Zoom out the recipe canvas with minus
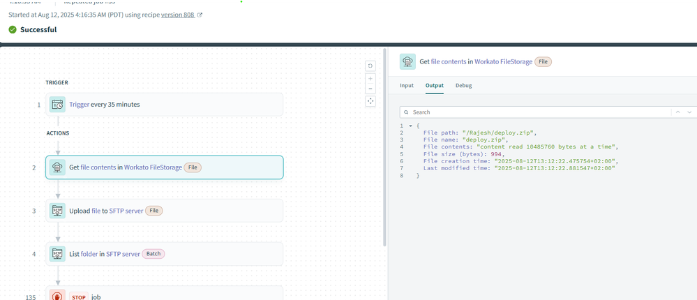 pos(370,89)
